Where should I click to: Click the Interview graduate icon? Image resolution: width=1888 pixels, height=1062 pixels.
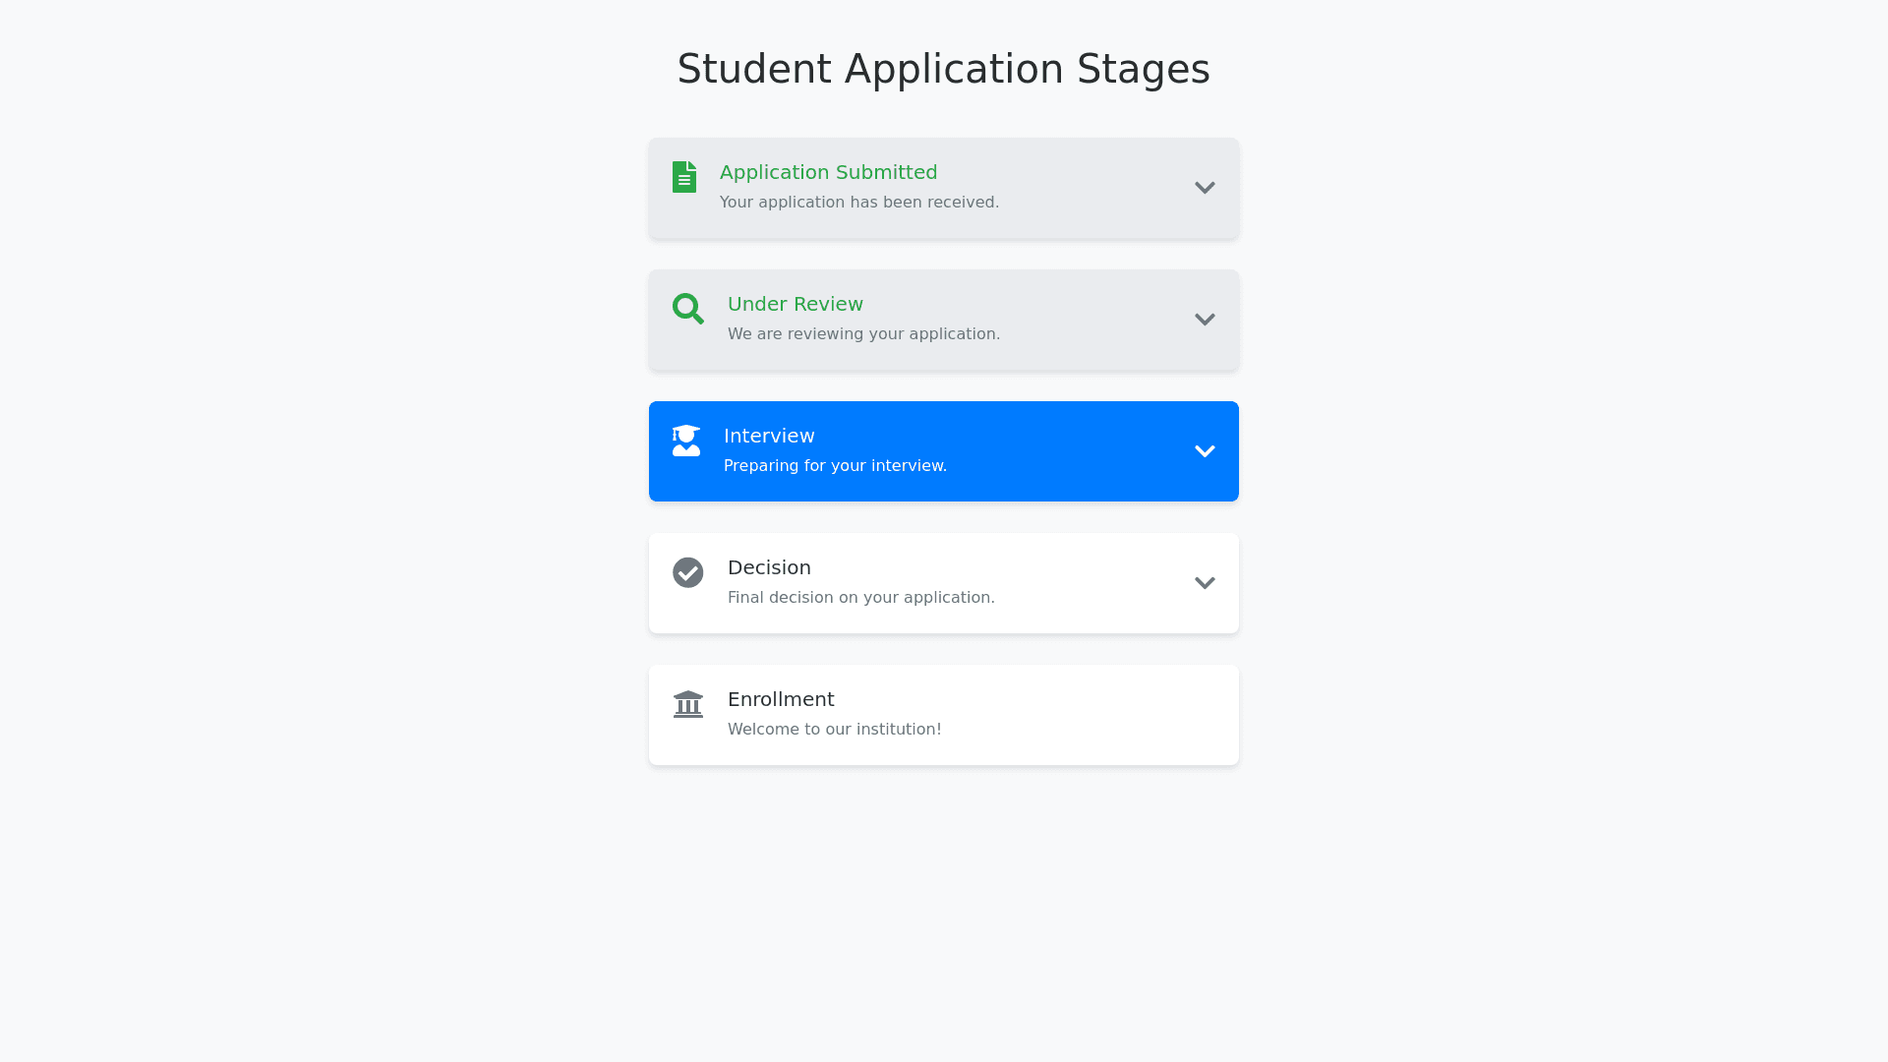(686, 441)
